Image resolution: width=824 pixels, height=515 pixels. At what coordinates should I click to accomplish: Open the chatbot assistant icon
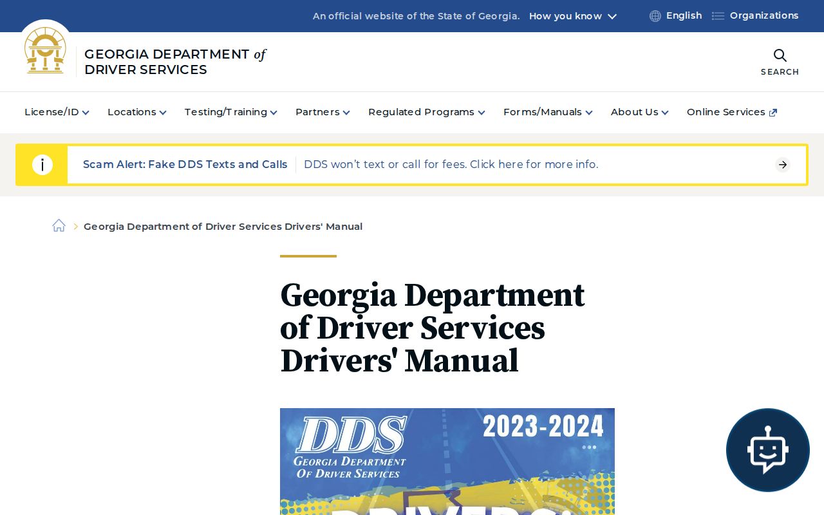tap(767, 450)
